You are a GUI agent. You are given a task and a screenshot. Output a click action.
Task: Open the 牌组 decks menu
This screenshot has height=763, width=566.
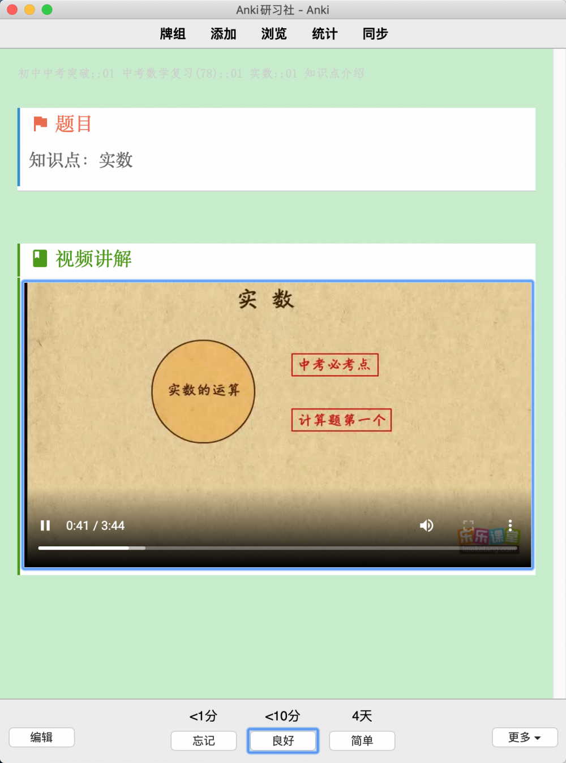(x=173, y=34)
